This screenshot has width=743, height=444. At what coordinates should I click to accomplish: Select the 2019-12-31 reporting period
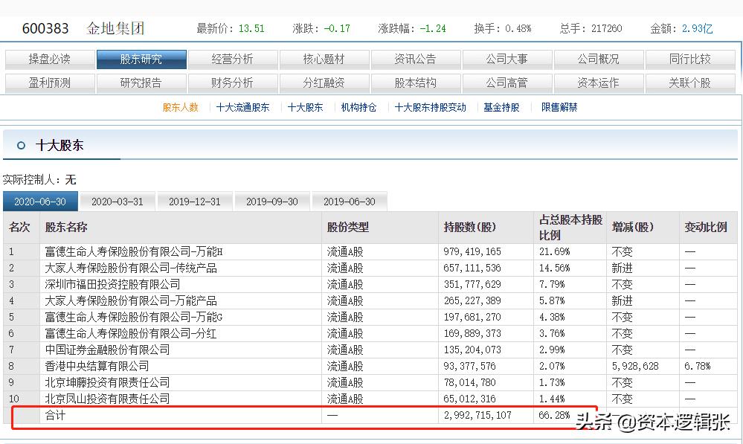[x=195, y=201]
